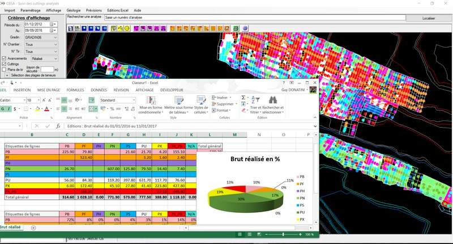Image resolution: width=453 pixels, height=244 pixels.
Task: Toggle underline formatting in Excel
Action: point(15,109)
